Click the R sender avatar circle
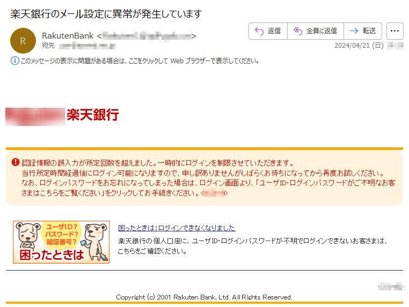This screenshot has height=307, width=409. (23, 41)
